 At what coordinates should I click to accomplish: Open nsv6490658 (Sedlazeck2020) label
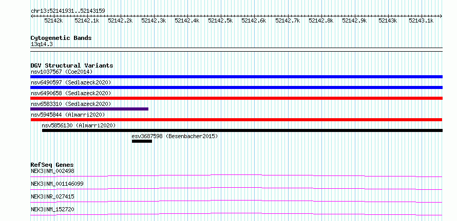coord(71,93)
